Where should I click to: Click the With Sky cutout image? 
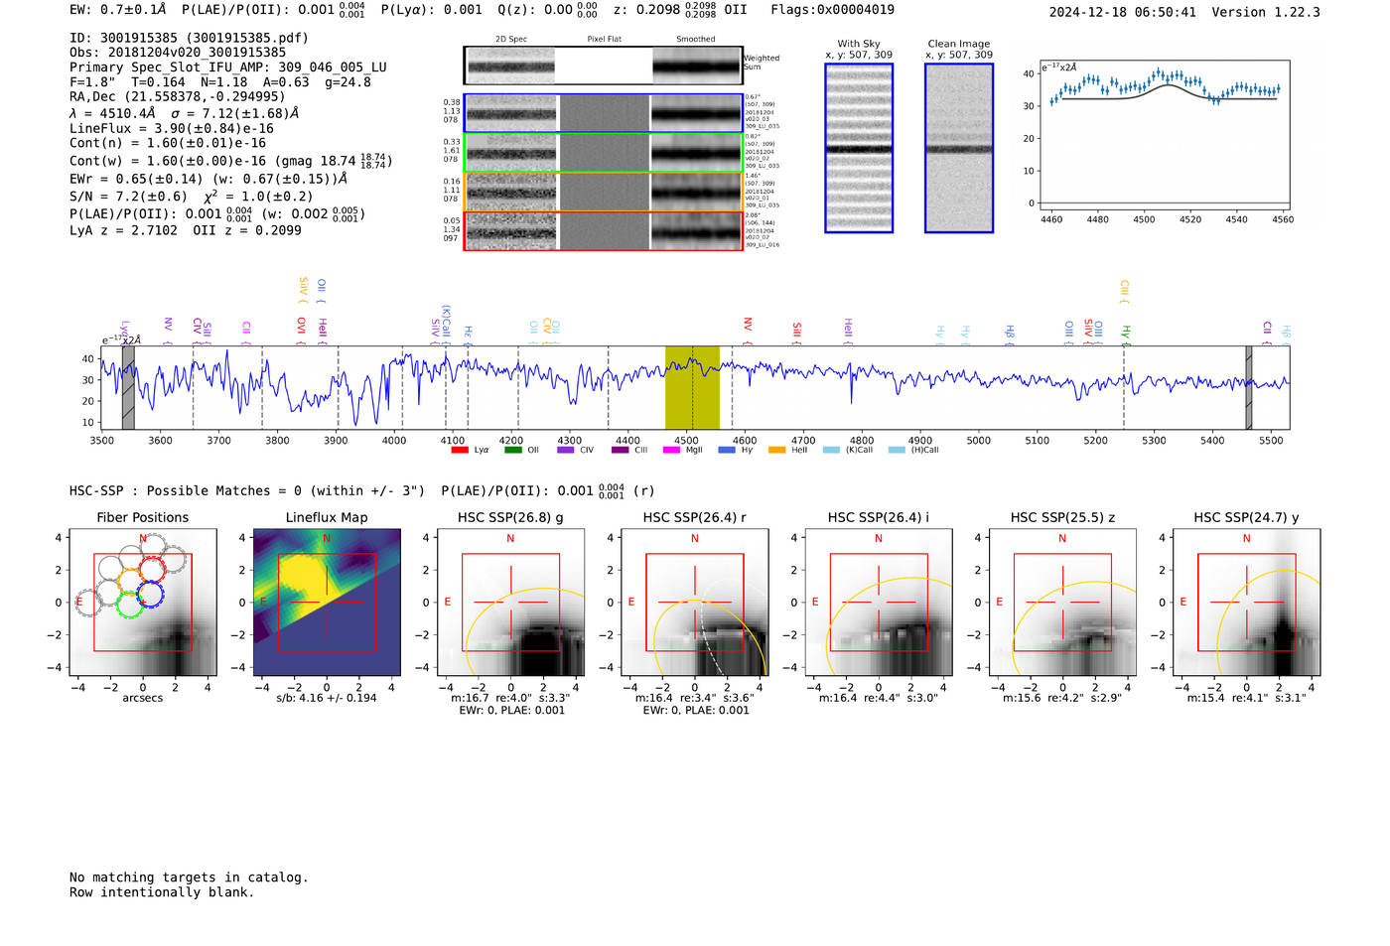(859, 148)
